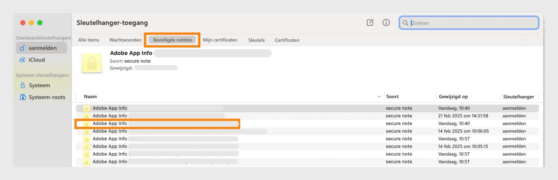Select the note modified 21 feb 2025 om 14:31:58

(x=307, y=116)
